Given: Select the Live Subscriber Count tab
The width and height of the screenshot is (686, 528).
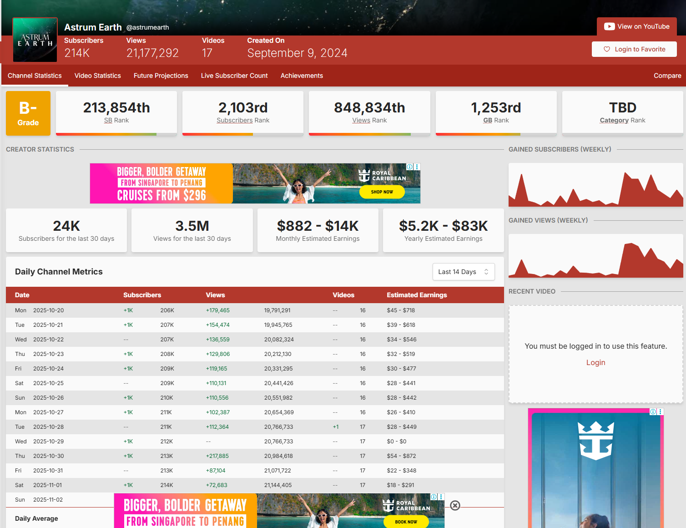Looking at the screenshot, I should [x=234, y=76].
